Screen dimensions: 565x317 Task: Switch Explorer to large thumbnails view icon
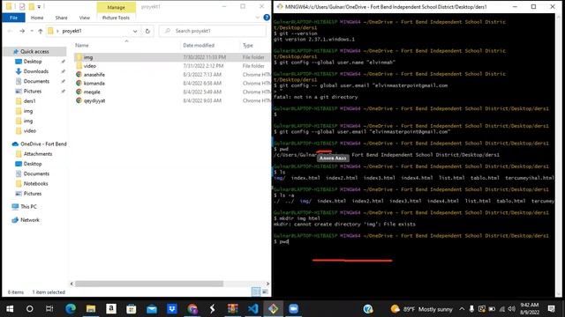(x=265, y=291)
